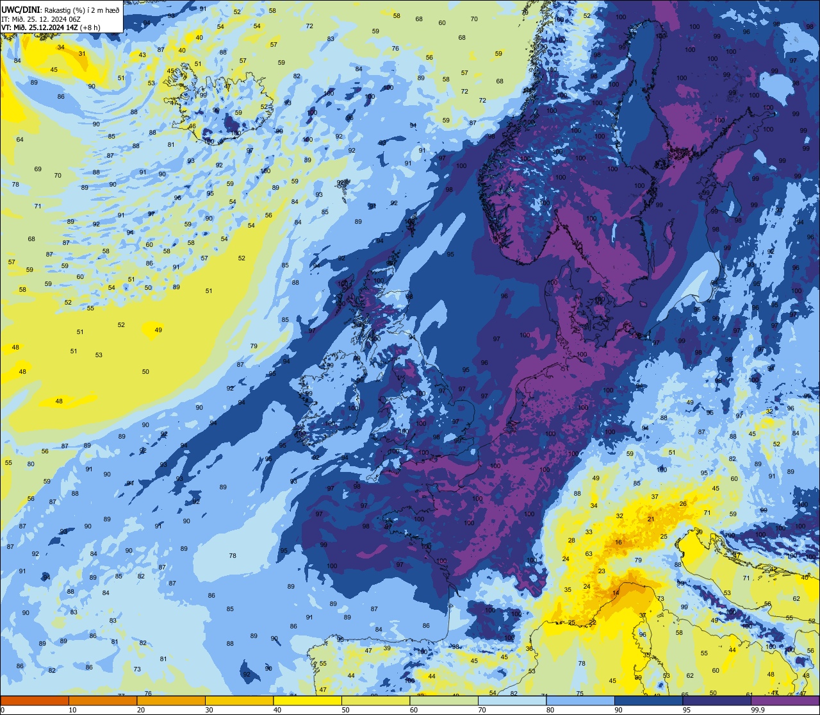The width and height of the screenshot is (820, 715).
Task: Click the 10–20 orange legend swatch
Action: tap(102, 700)
